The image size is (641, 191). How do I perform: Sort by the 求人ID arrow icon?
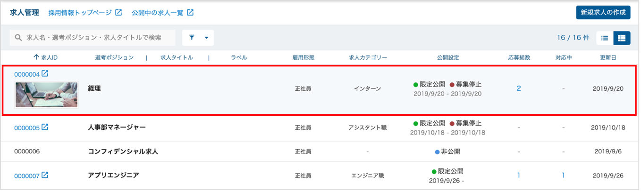point(36,57)
